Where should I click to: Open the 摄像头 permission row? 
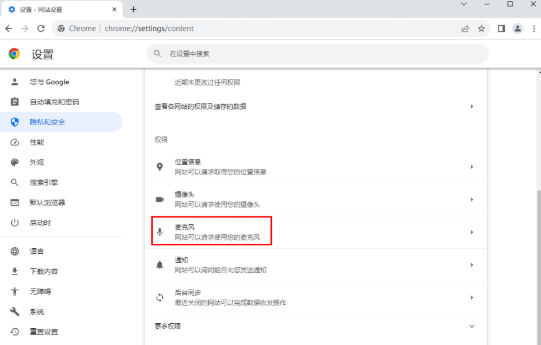coord(316,200)
